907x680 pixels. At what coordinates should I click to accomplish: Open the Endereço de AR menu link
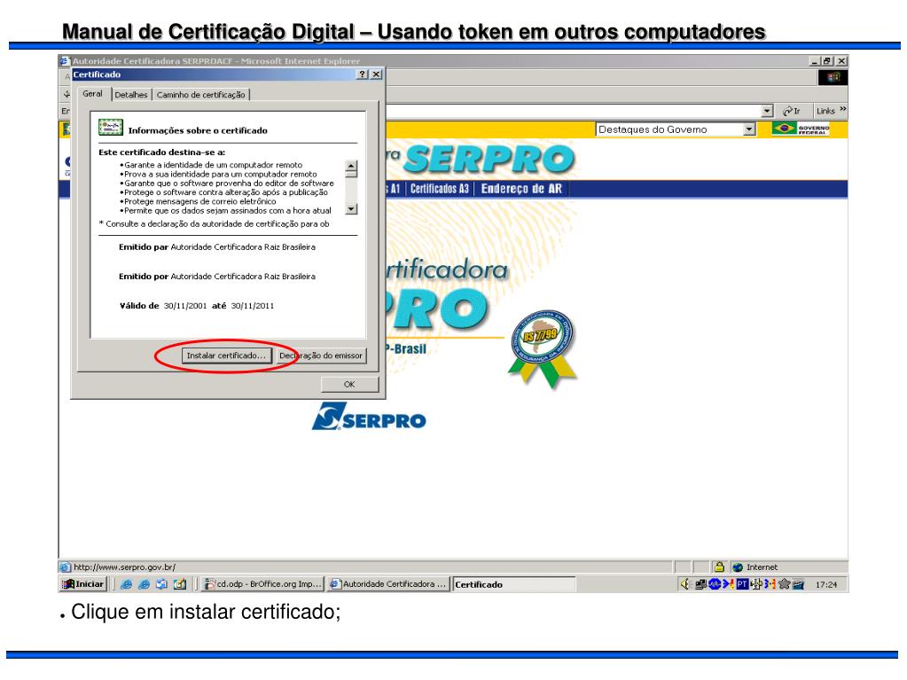point(521,189)
